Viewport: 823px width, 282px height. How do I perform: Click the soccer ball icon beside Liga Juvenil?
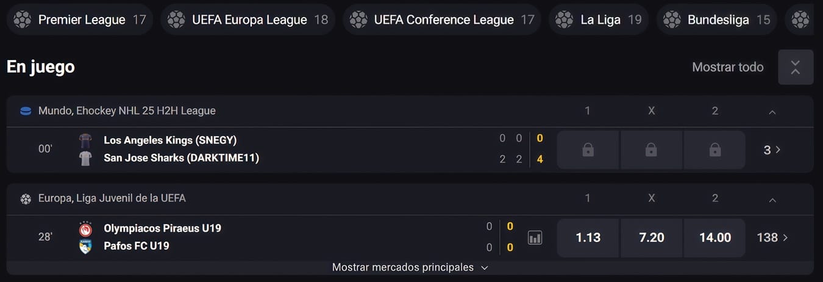26,199
